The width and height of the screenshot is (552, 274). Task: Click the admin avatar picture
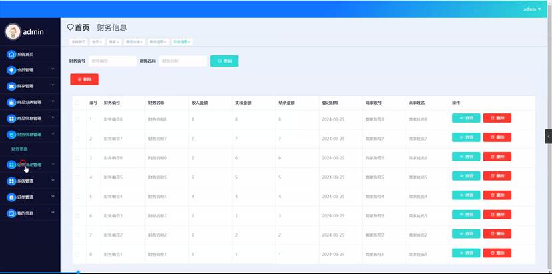tap(13, 32)
